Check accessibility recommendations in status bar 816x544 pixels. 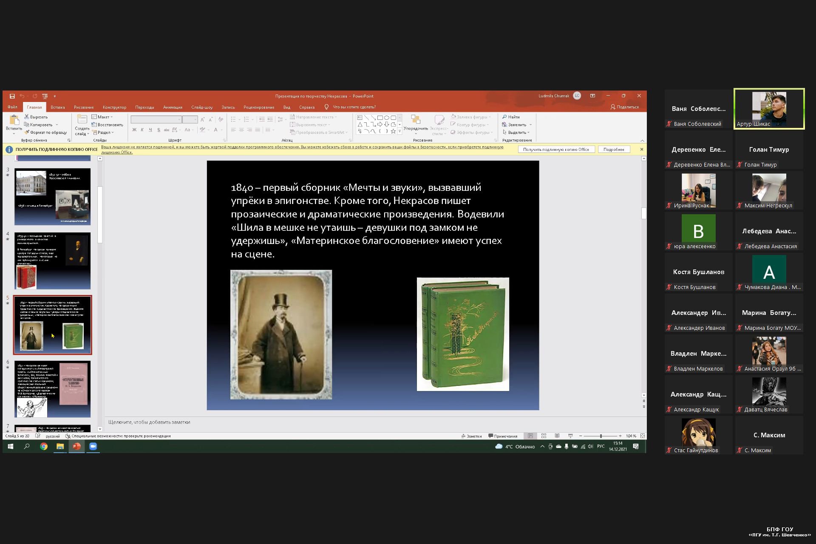[118, 436]
